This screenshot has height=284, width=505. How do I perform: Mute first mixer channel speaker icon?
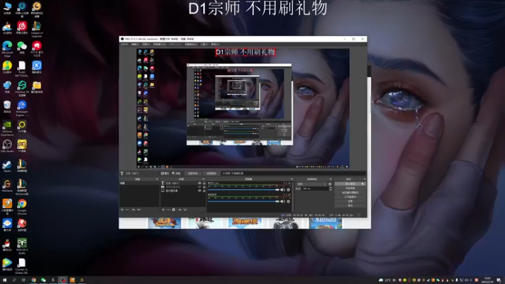282,190
